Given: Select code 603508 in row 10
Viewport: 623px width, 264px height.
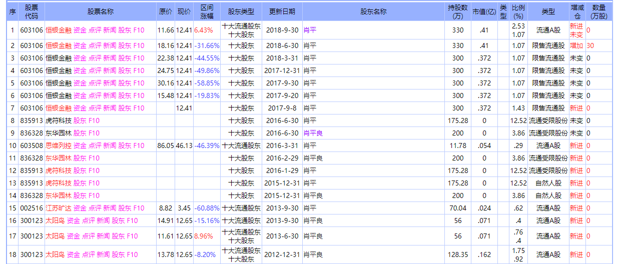Looking at the screenshot, I should coord(32,145).
